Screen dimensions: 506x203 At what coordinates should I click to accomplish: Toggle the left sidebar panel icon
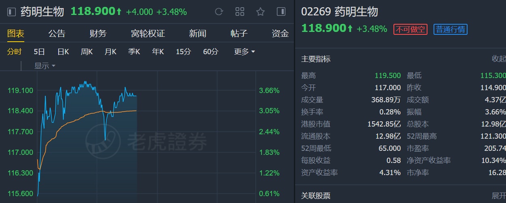point(12,12)
